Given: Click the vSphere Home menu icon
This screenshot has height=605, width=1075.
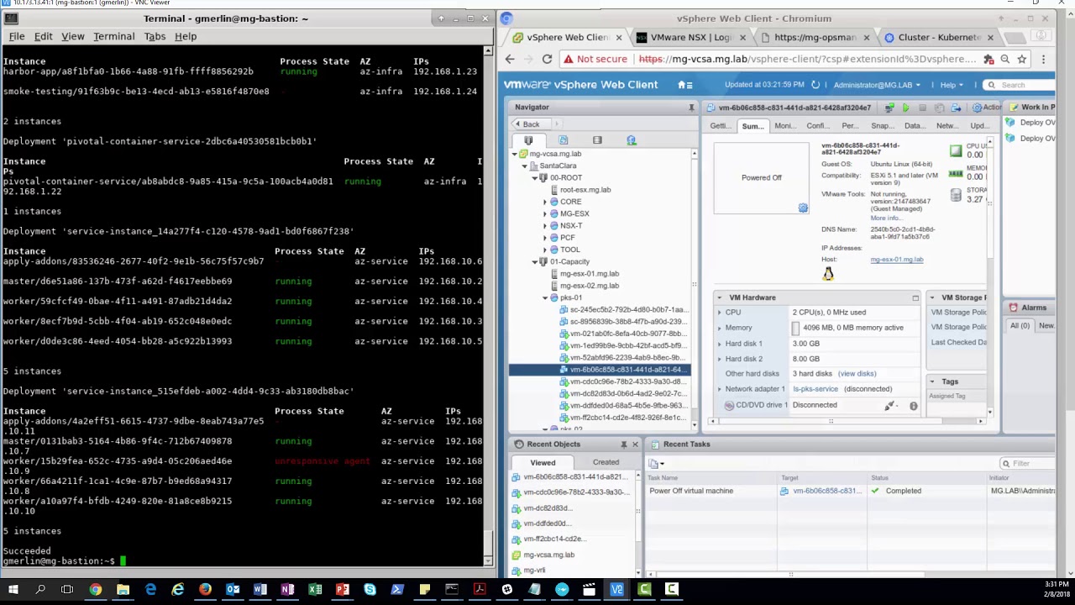Looking at the screenshot, I should [x=684, y=85].
